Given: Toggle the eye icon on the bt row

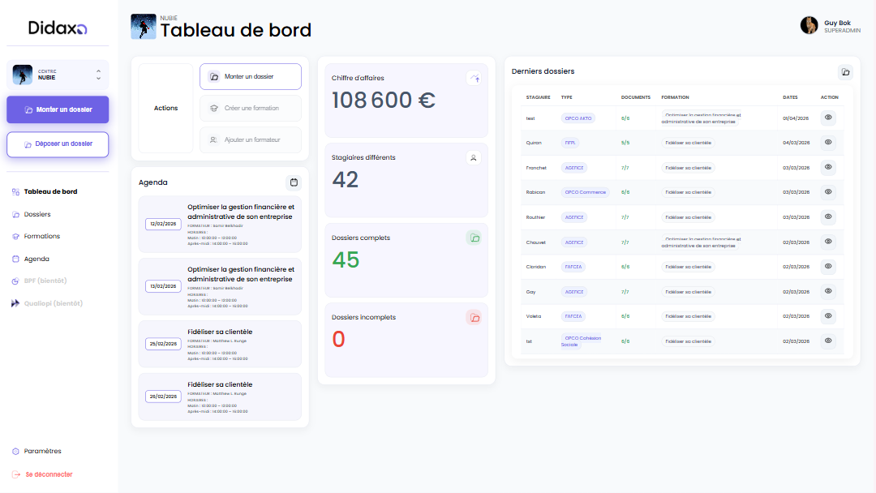Looking at the screenshot, I should tap(828, 341).
